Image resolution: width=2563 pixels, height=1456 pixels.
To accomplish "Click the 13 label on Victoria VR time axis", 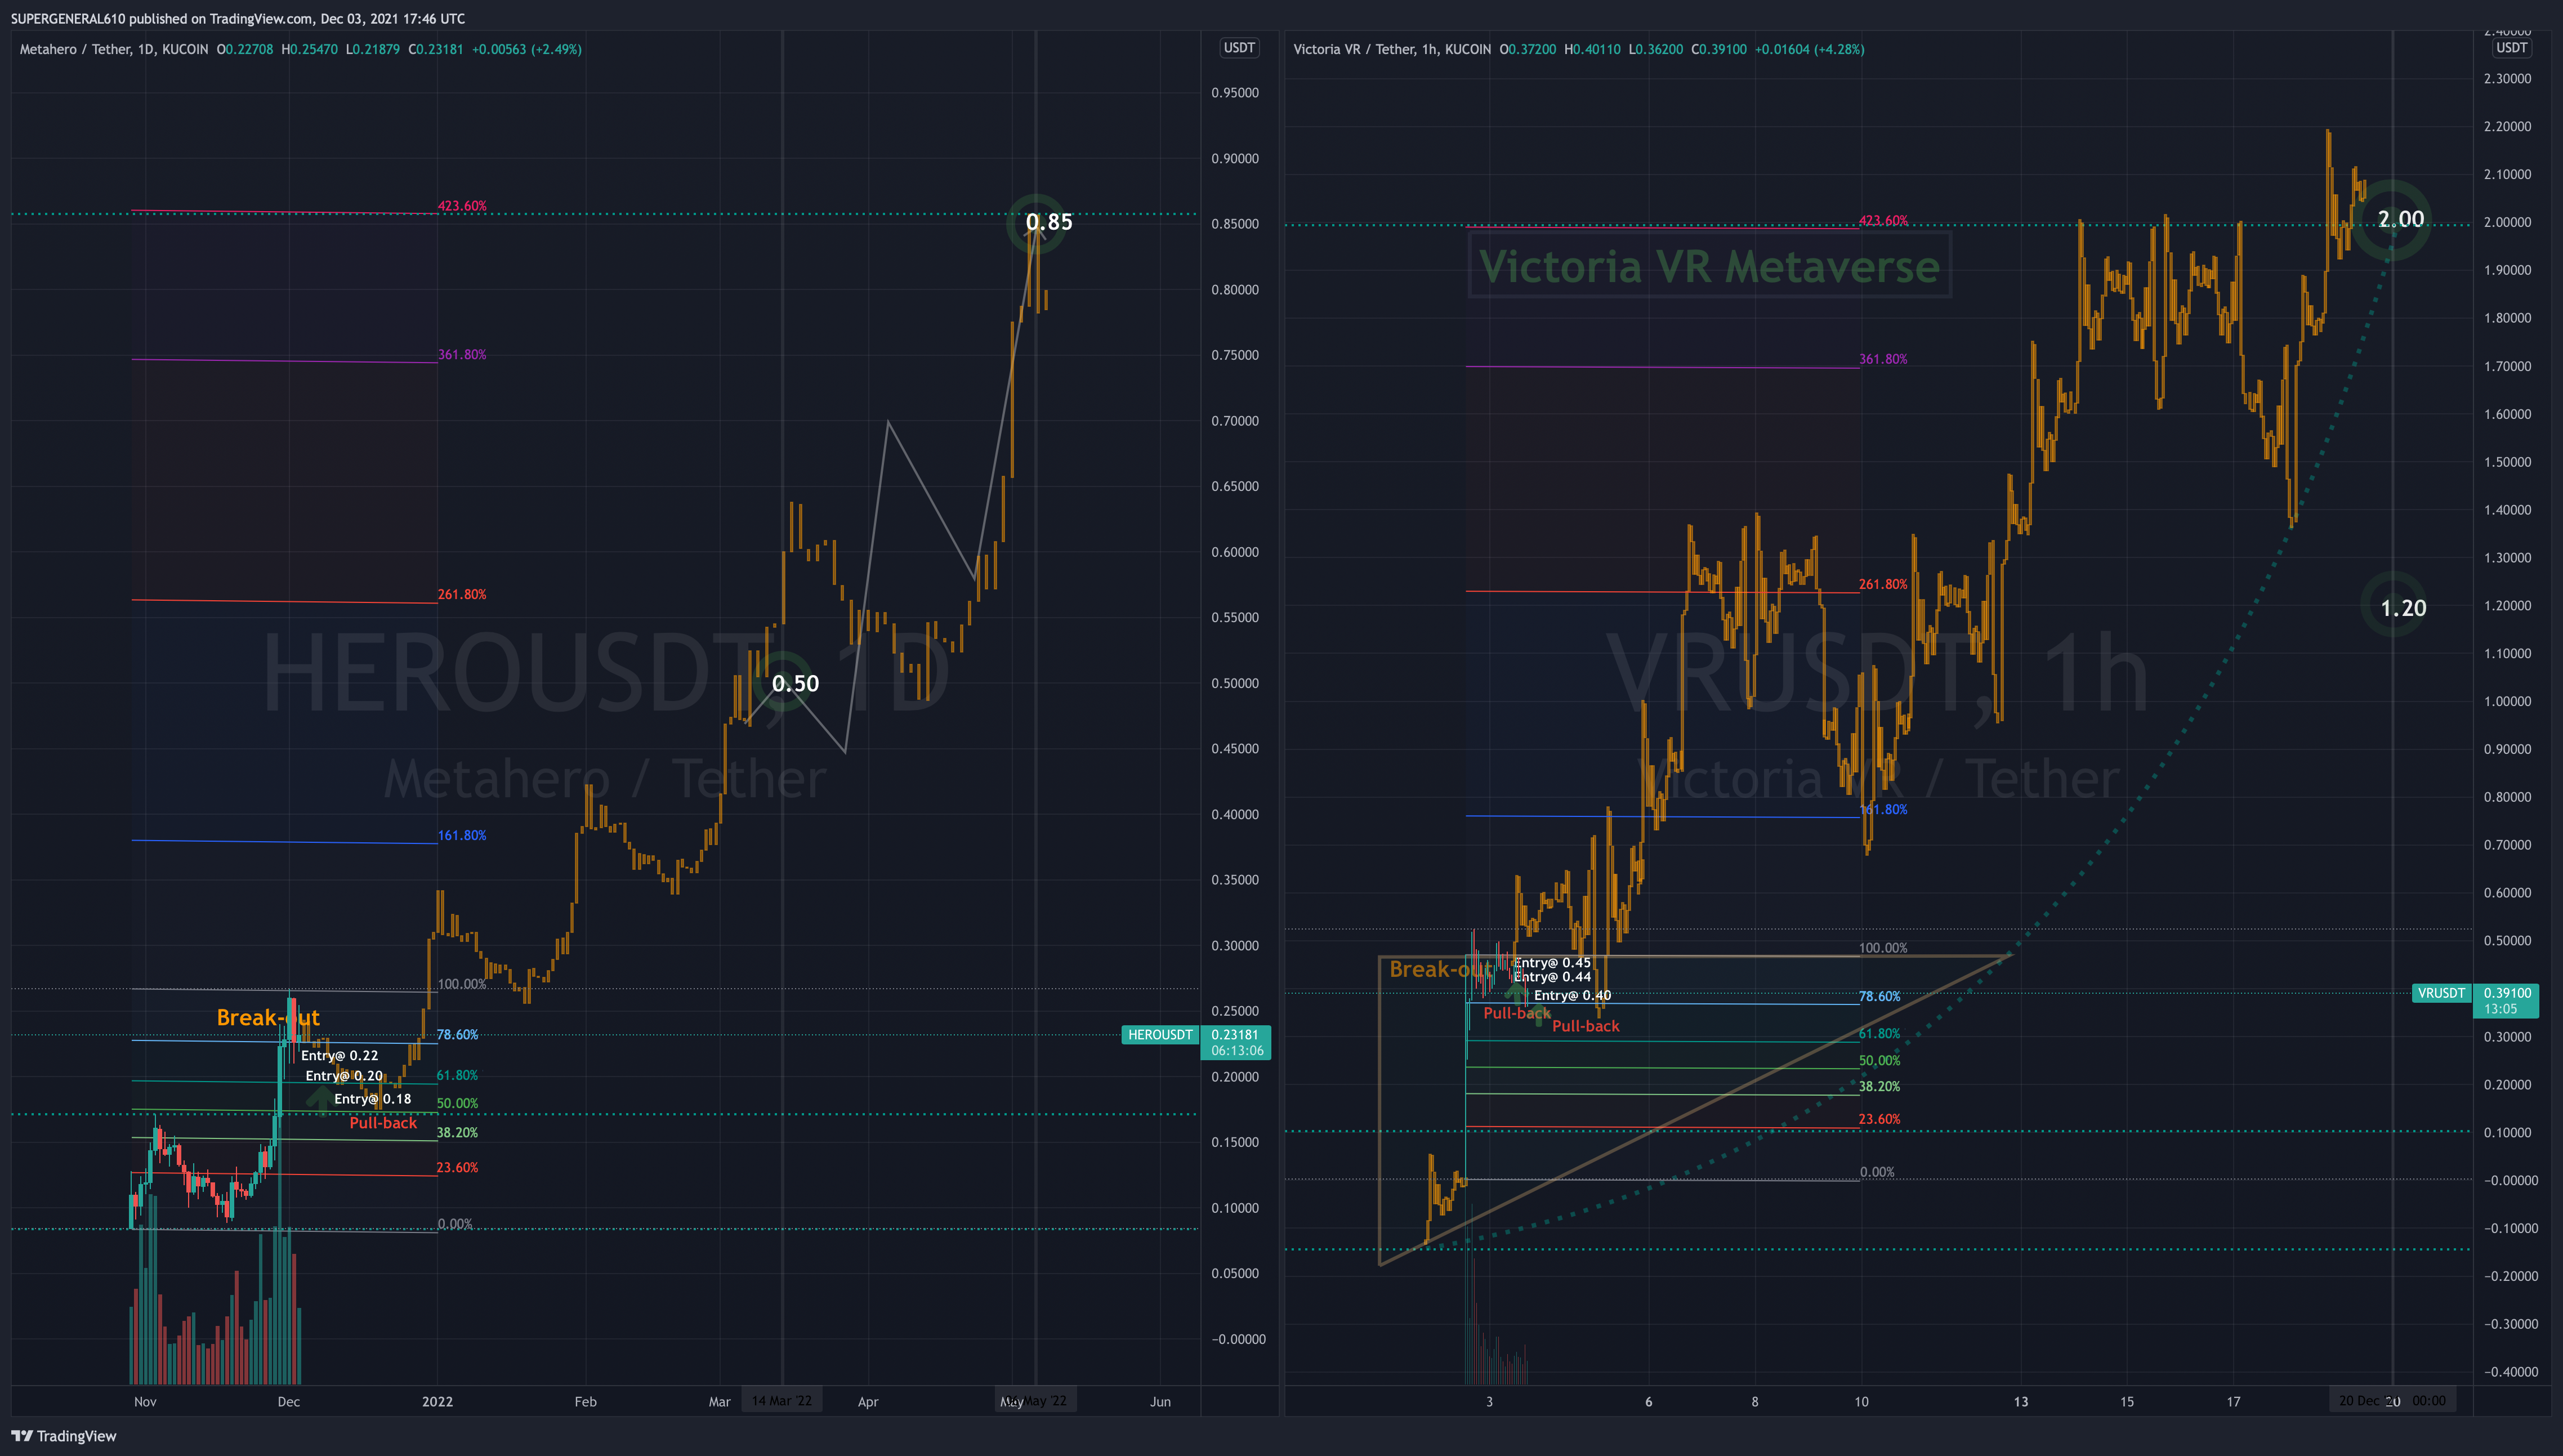I will [2020, 1401].
